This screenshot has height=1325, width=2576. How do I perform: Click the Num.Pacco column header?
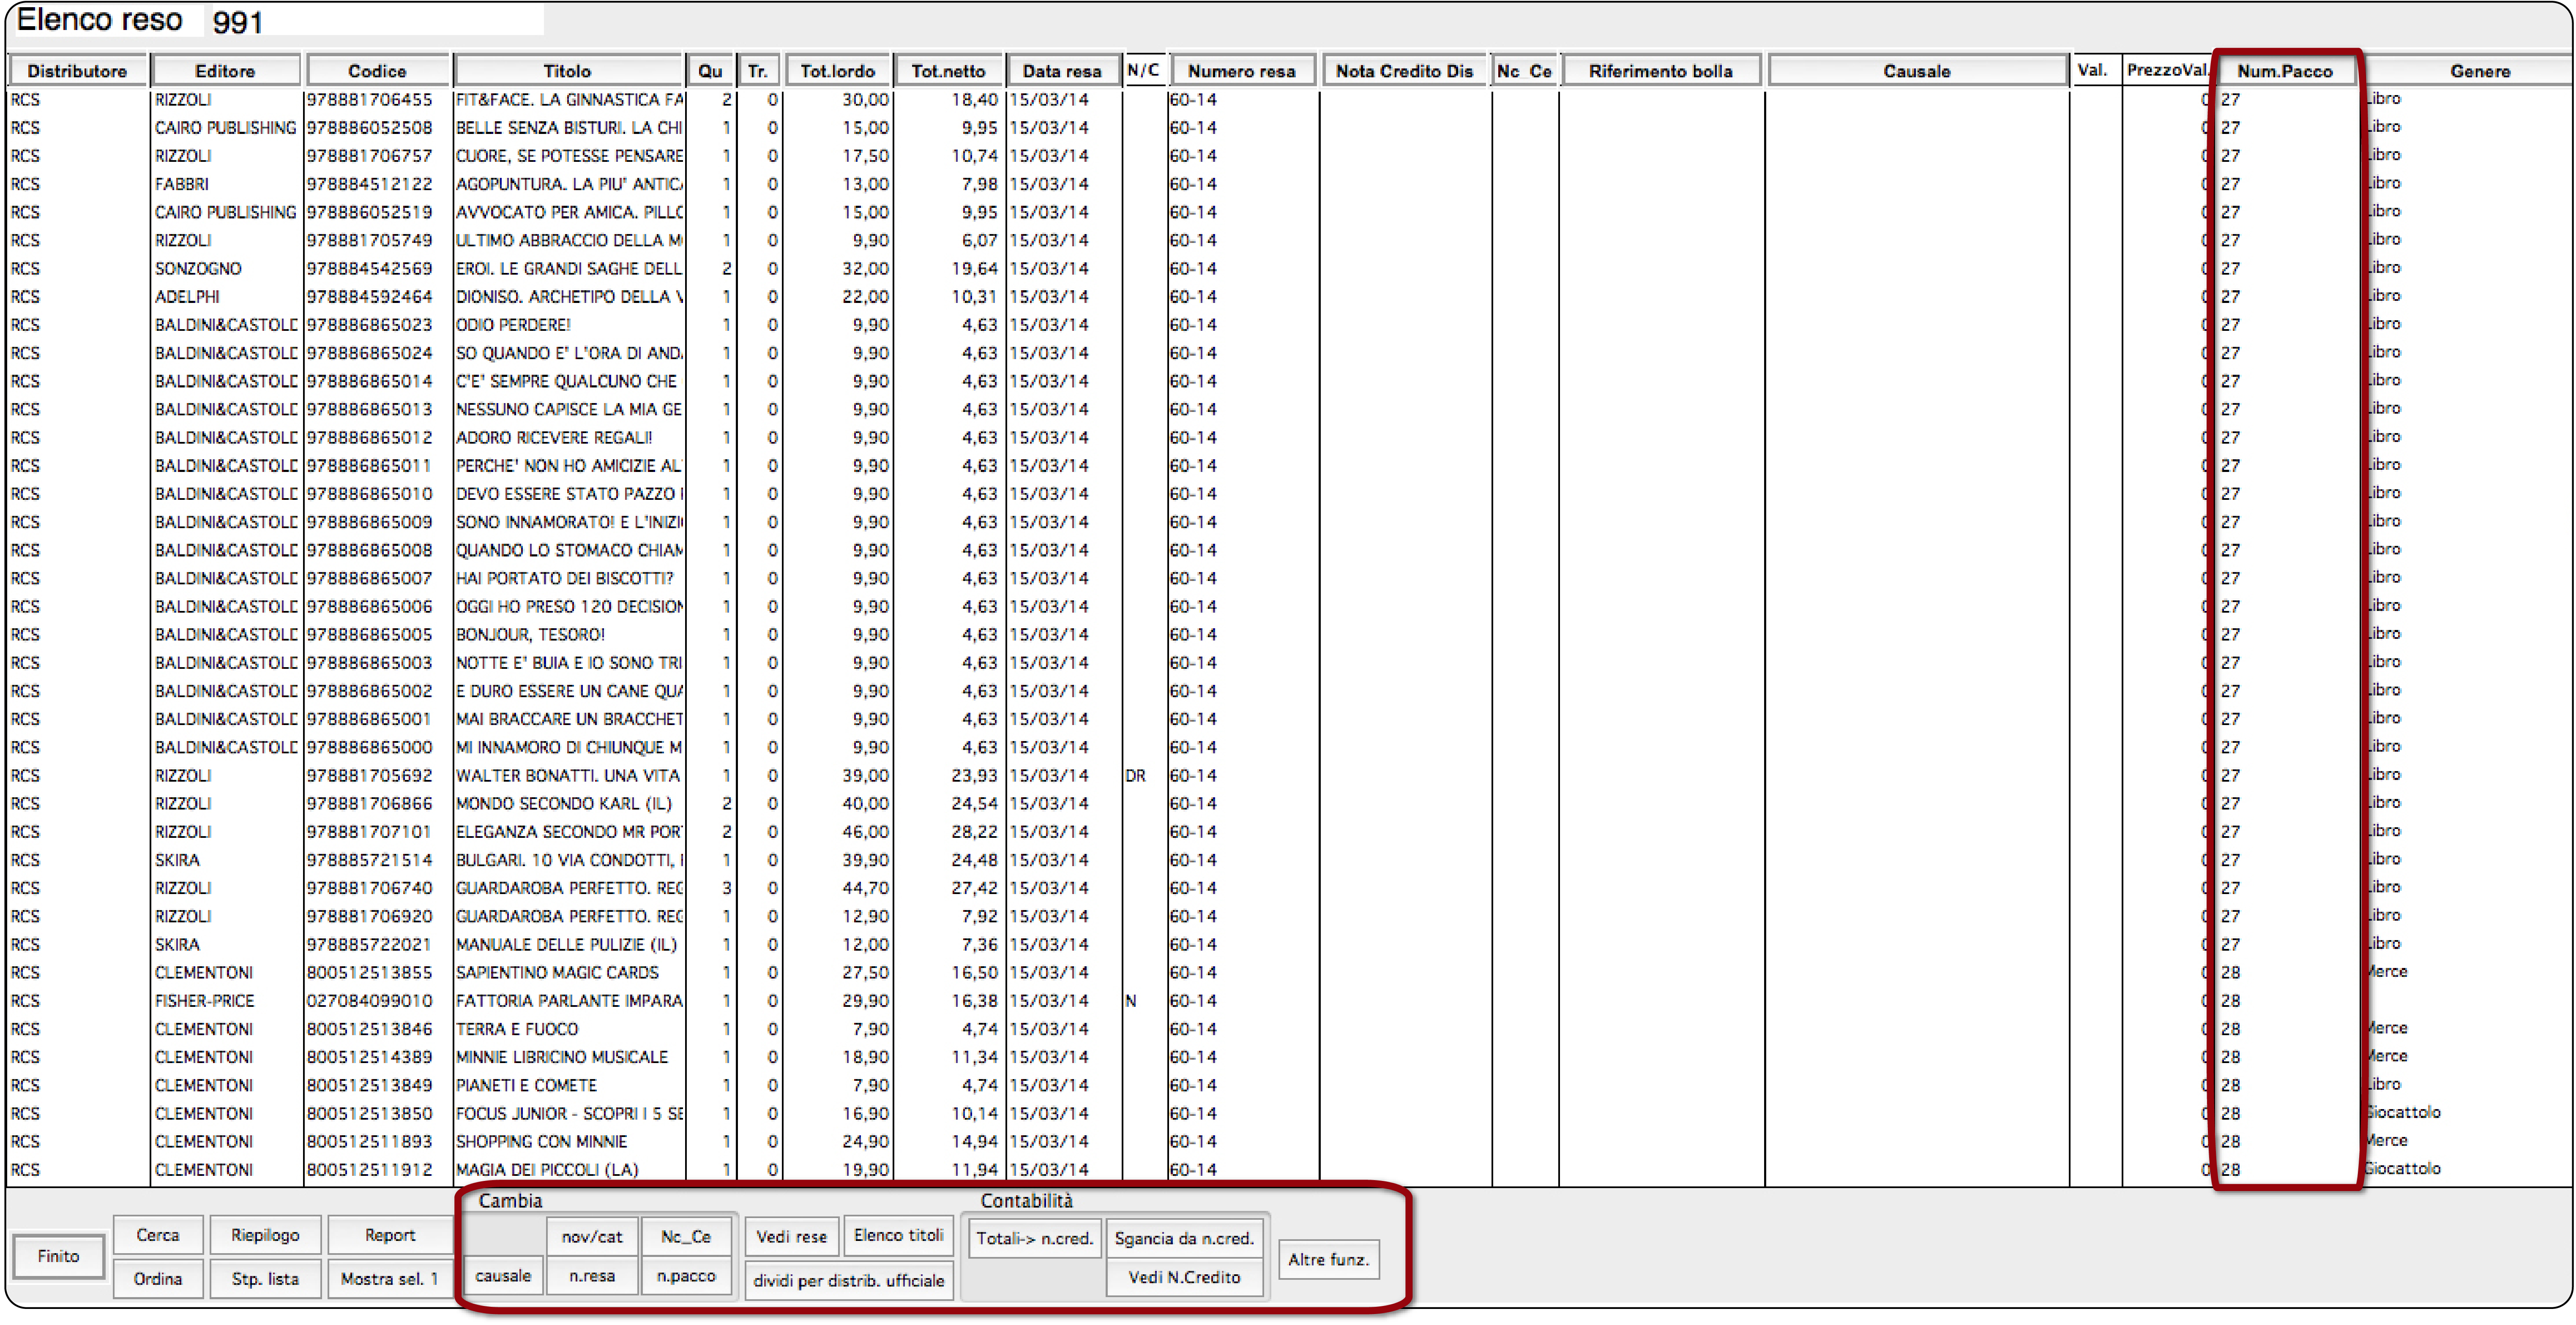click(2285, 71)
